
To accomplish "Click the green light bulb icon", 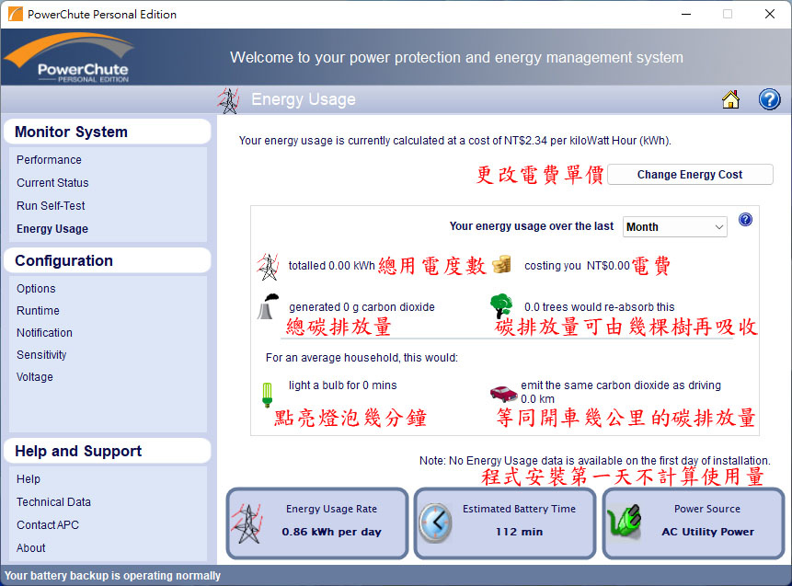I will click(x=267, y=395).
